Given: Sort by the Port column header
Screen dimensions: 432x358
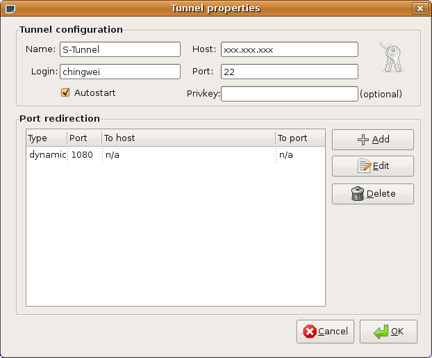Looking at the screenshot, I should coord(84,138).
